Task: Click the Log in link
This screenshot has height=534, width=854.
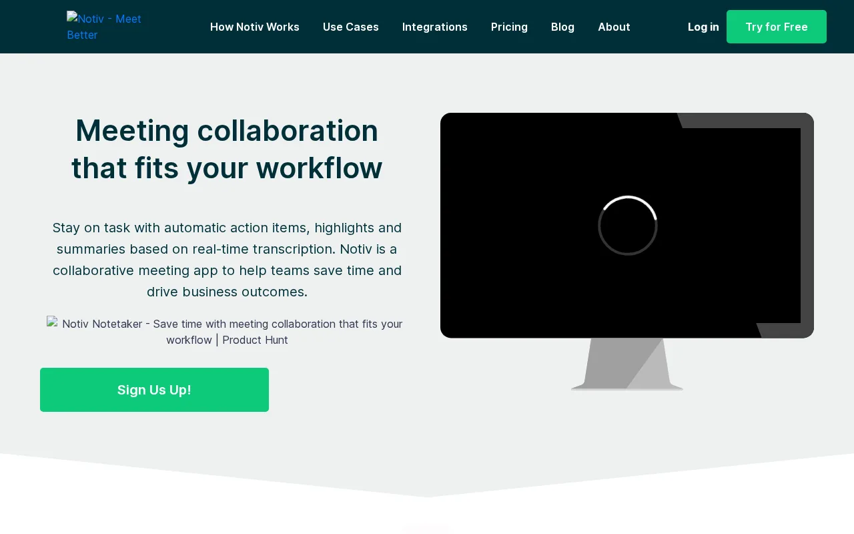Action: pyautogui.click(x=703, y=27)
